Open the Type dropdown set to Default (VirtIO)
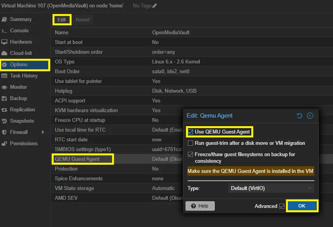Viewport: 333px width, 227px height. (271, 188)
